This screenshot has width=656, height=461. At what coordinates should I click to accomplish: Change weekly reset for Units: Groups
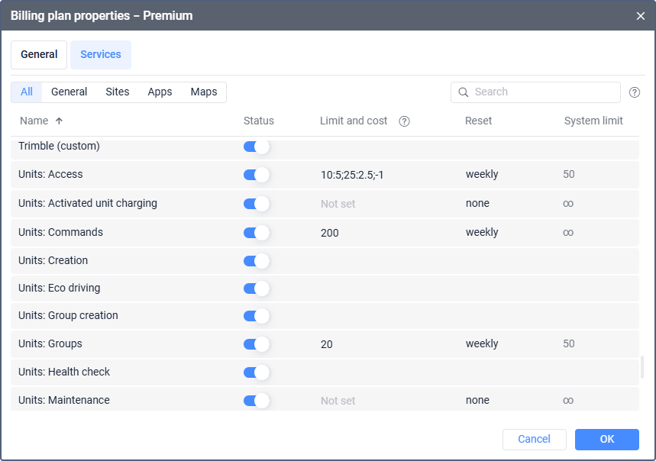click(x=482, y=343)
